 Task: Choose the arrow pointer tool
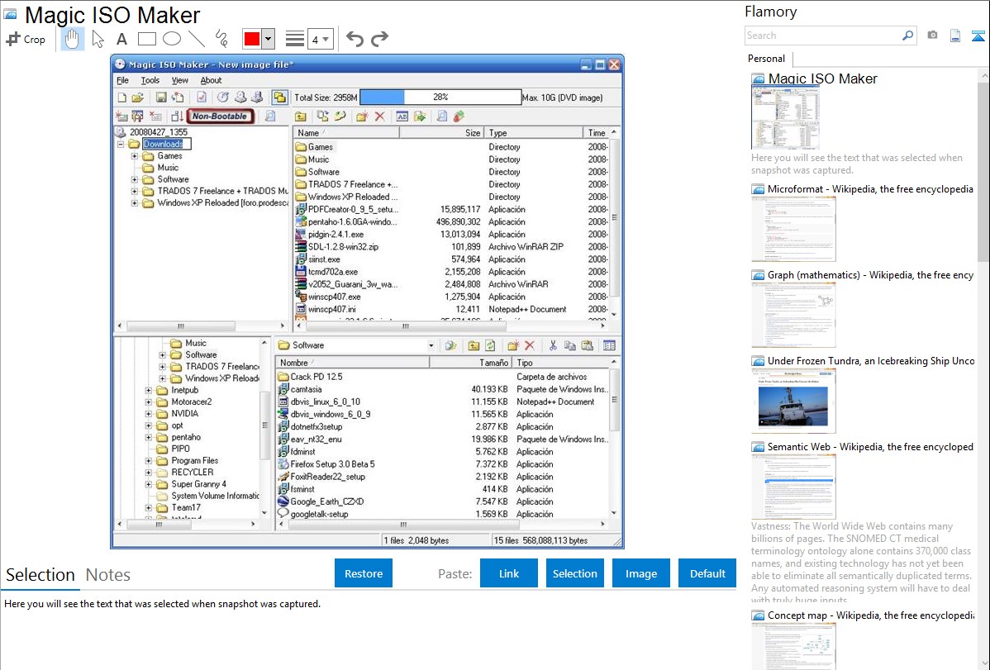coord(98,39)
